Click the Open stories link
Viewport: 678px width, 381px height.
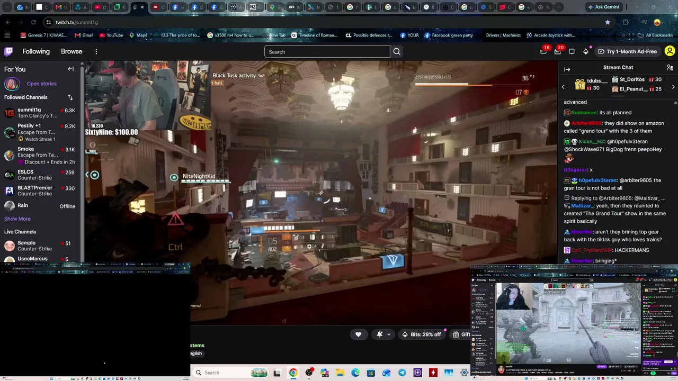41,84
